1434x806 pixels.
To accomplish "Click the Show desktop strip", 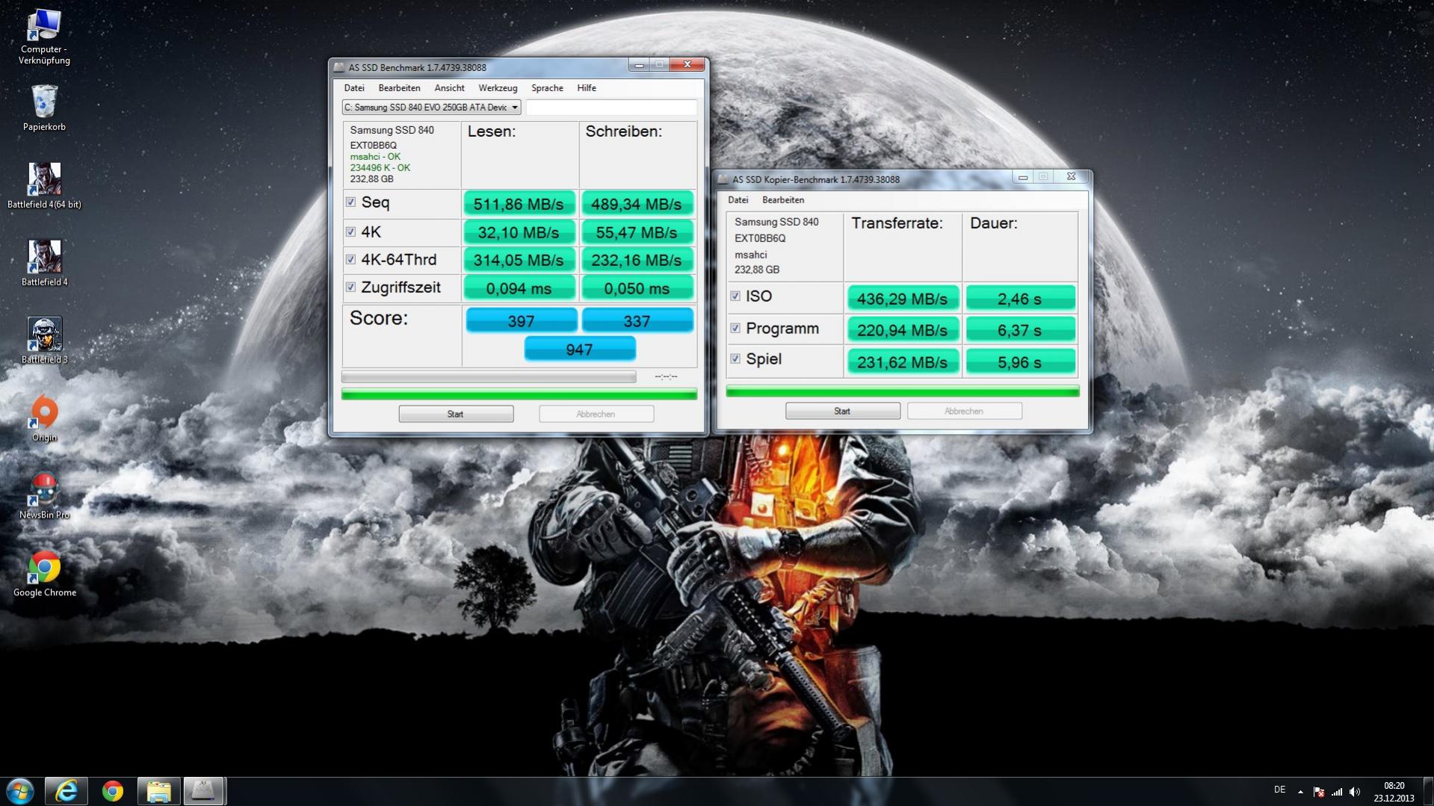I will click(x=1428, y=792).
